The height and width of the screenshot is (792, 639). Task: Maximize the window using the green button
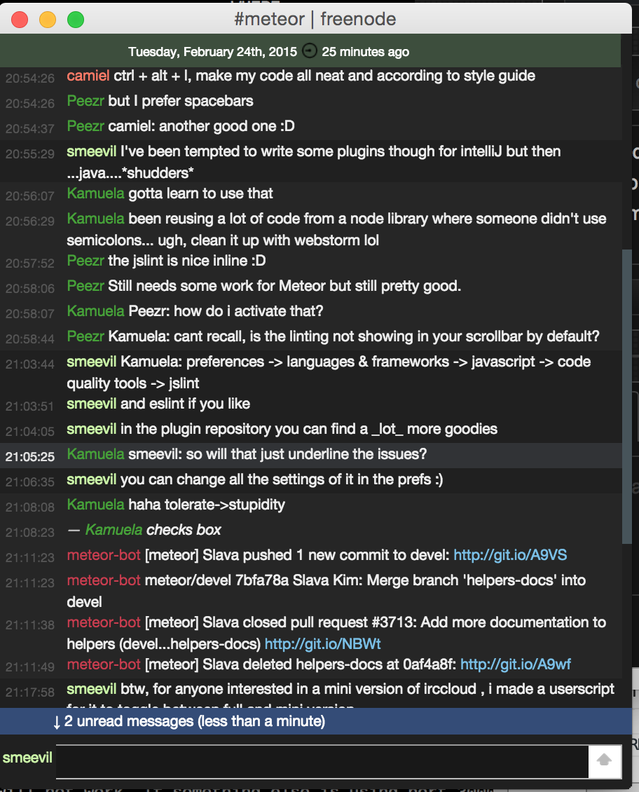point(76,20)
